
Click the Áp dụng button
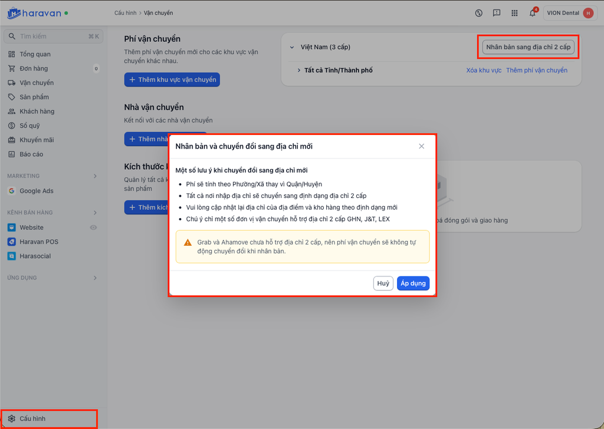pos(413,283)
